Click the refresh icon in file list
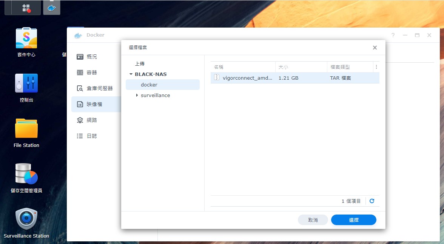 click(x=372, y=201)
